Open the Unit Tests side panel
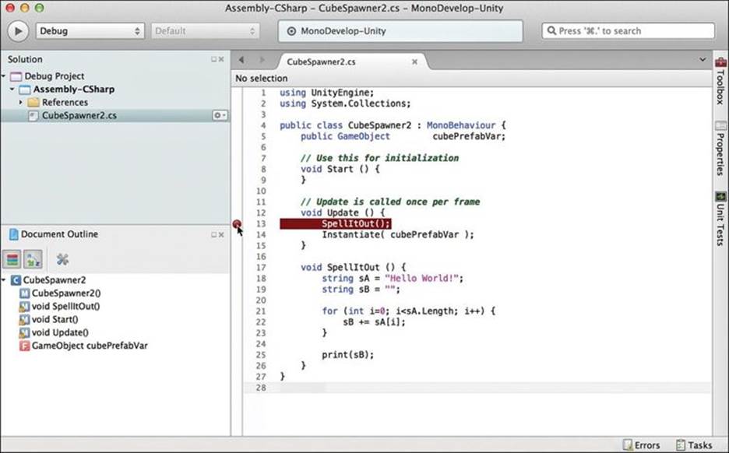Screen dimensions: 729x453 [720, 219]
